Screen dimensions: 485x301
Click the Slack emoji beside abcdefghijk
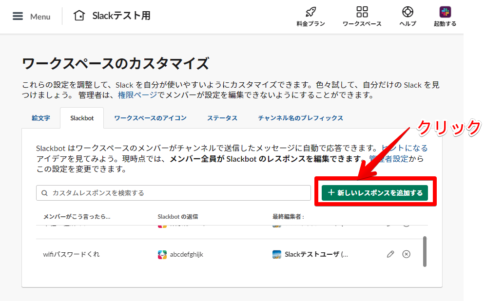click(161, 254)
